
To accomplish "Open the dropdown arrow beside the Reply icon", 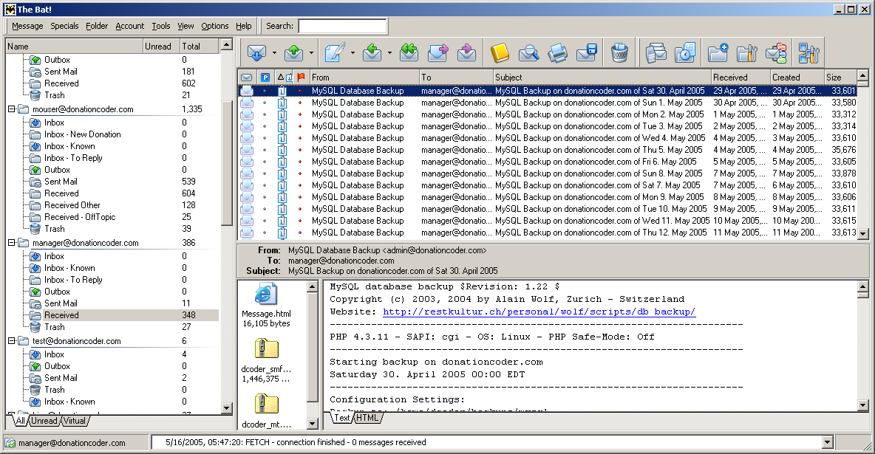I will pyautogui.click(x=389, y=53).
